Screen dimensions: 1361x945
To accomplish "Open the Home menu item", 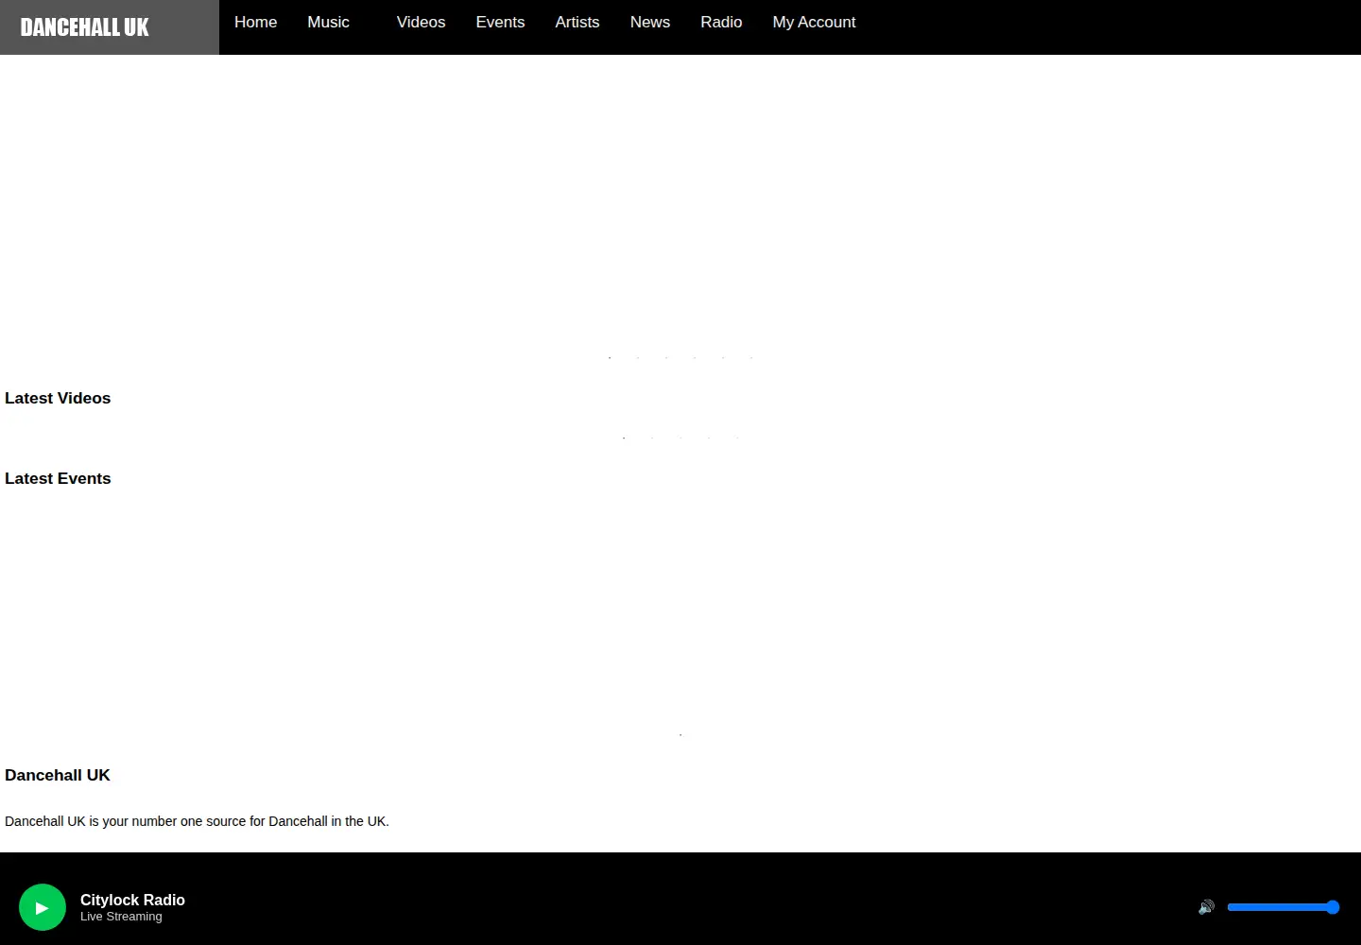I will click(x=255, y=22).
